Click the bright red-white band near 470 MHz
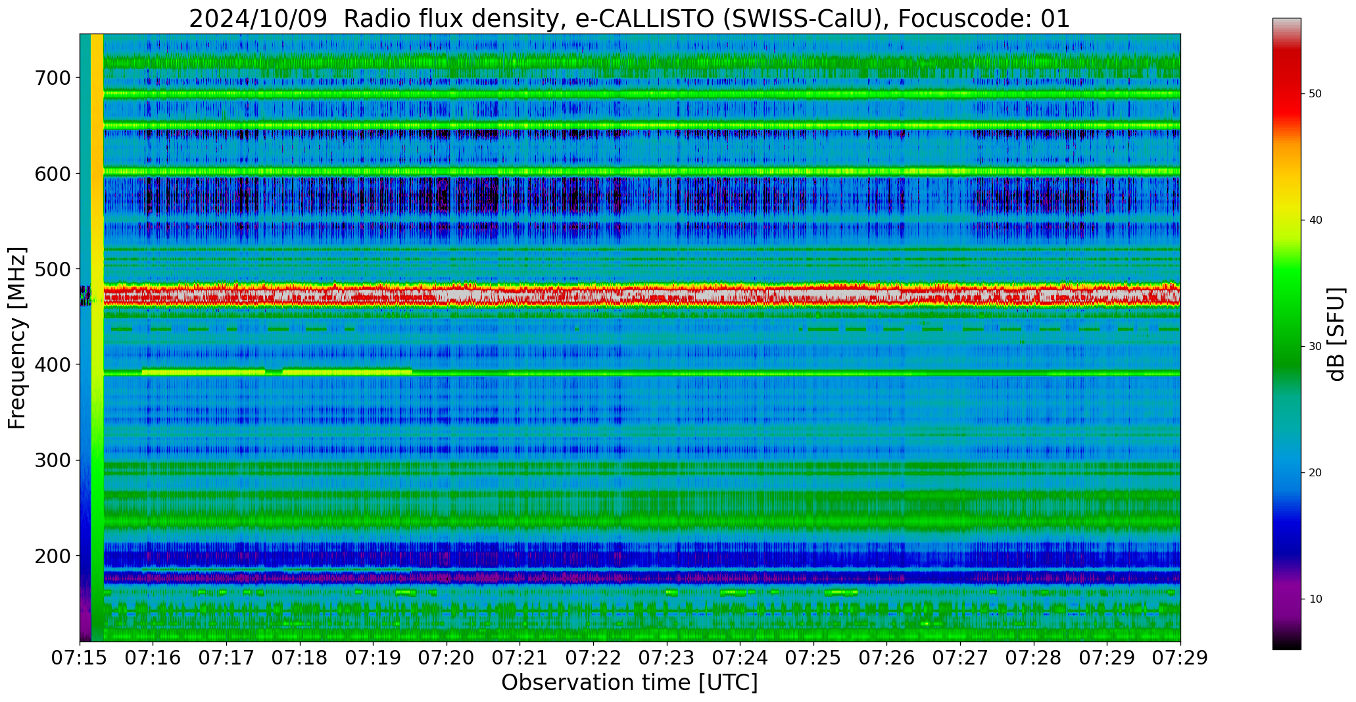 pos(641,295)
